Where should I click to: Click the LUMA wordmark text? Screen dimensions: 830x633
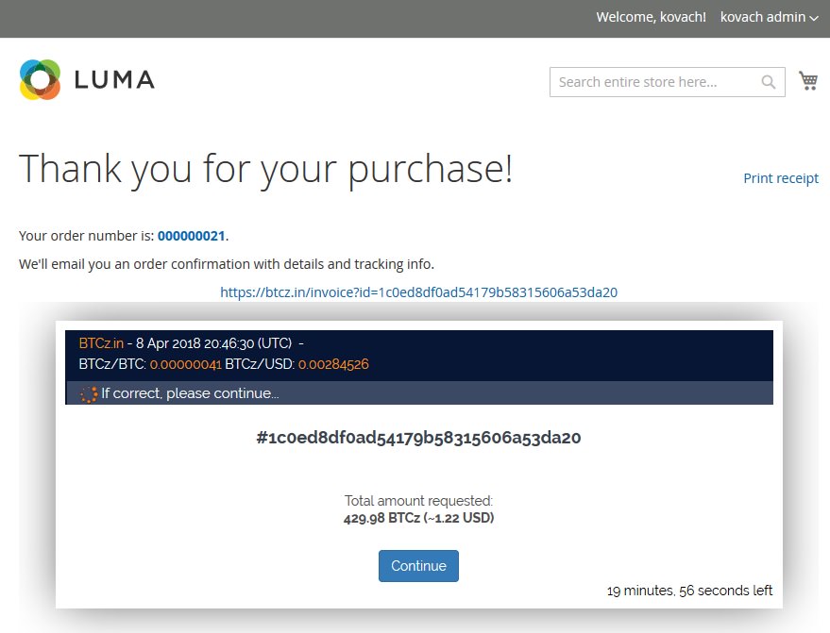point(114,80)
